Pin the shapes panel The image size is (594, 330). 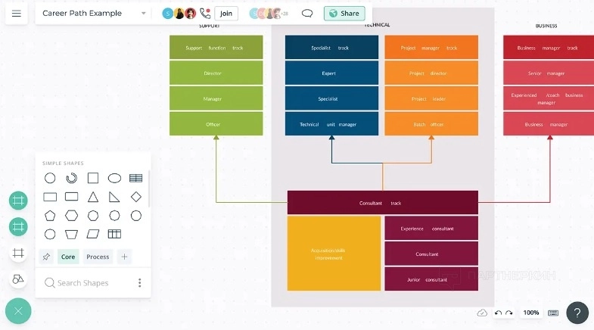[x=46, y=257]
